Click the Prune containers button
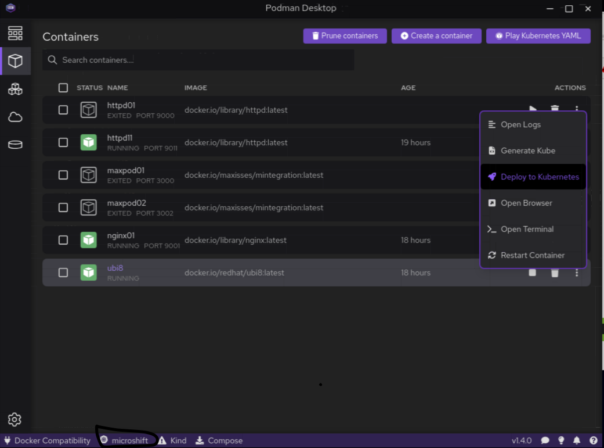The width and height of the screenshot is (604, 448). click(345, 36)
